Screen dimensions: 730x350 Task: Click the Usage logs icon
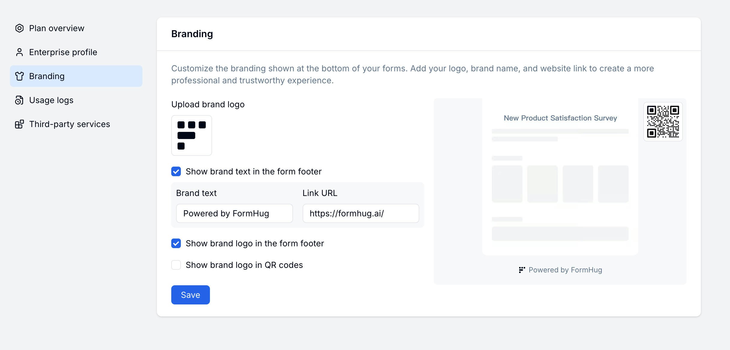click(x=19, y=100)
